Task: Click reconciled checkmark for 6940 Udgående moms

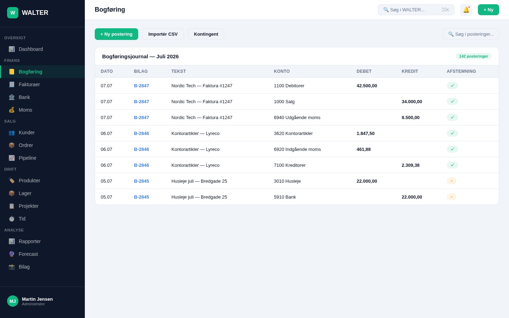Action: point(452,117)
